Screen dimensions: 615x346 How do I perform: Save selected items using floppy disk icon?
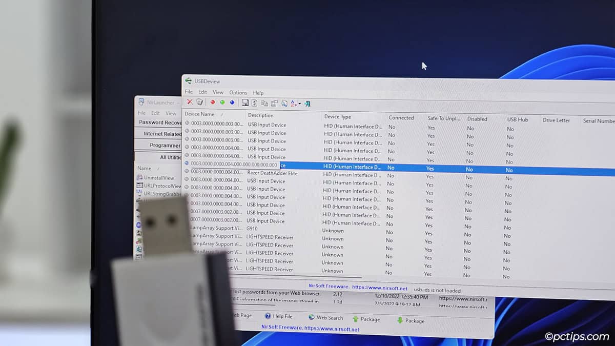coord(245,103)
